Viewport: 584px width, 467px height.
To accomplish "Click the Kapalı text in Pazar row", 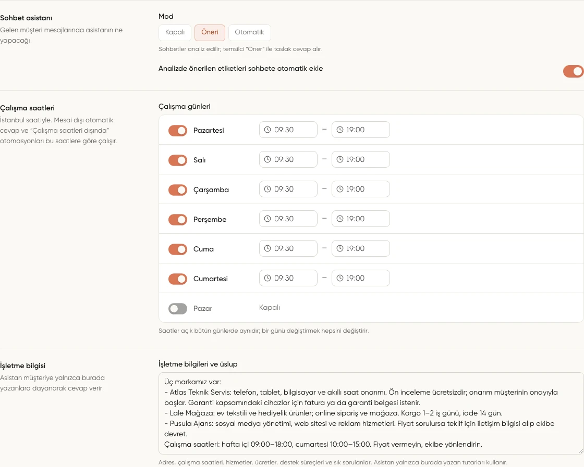I will pos(270,308).
